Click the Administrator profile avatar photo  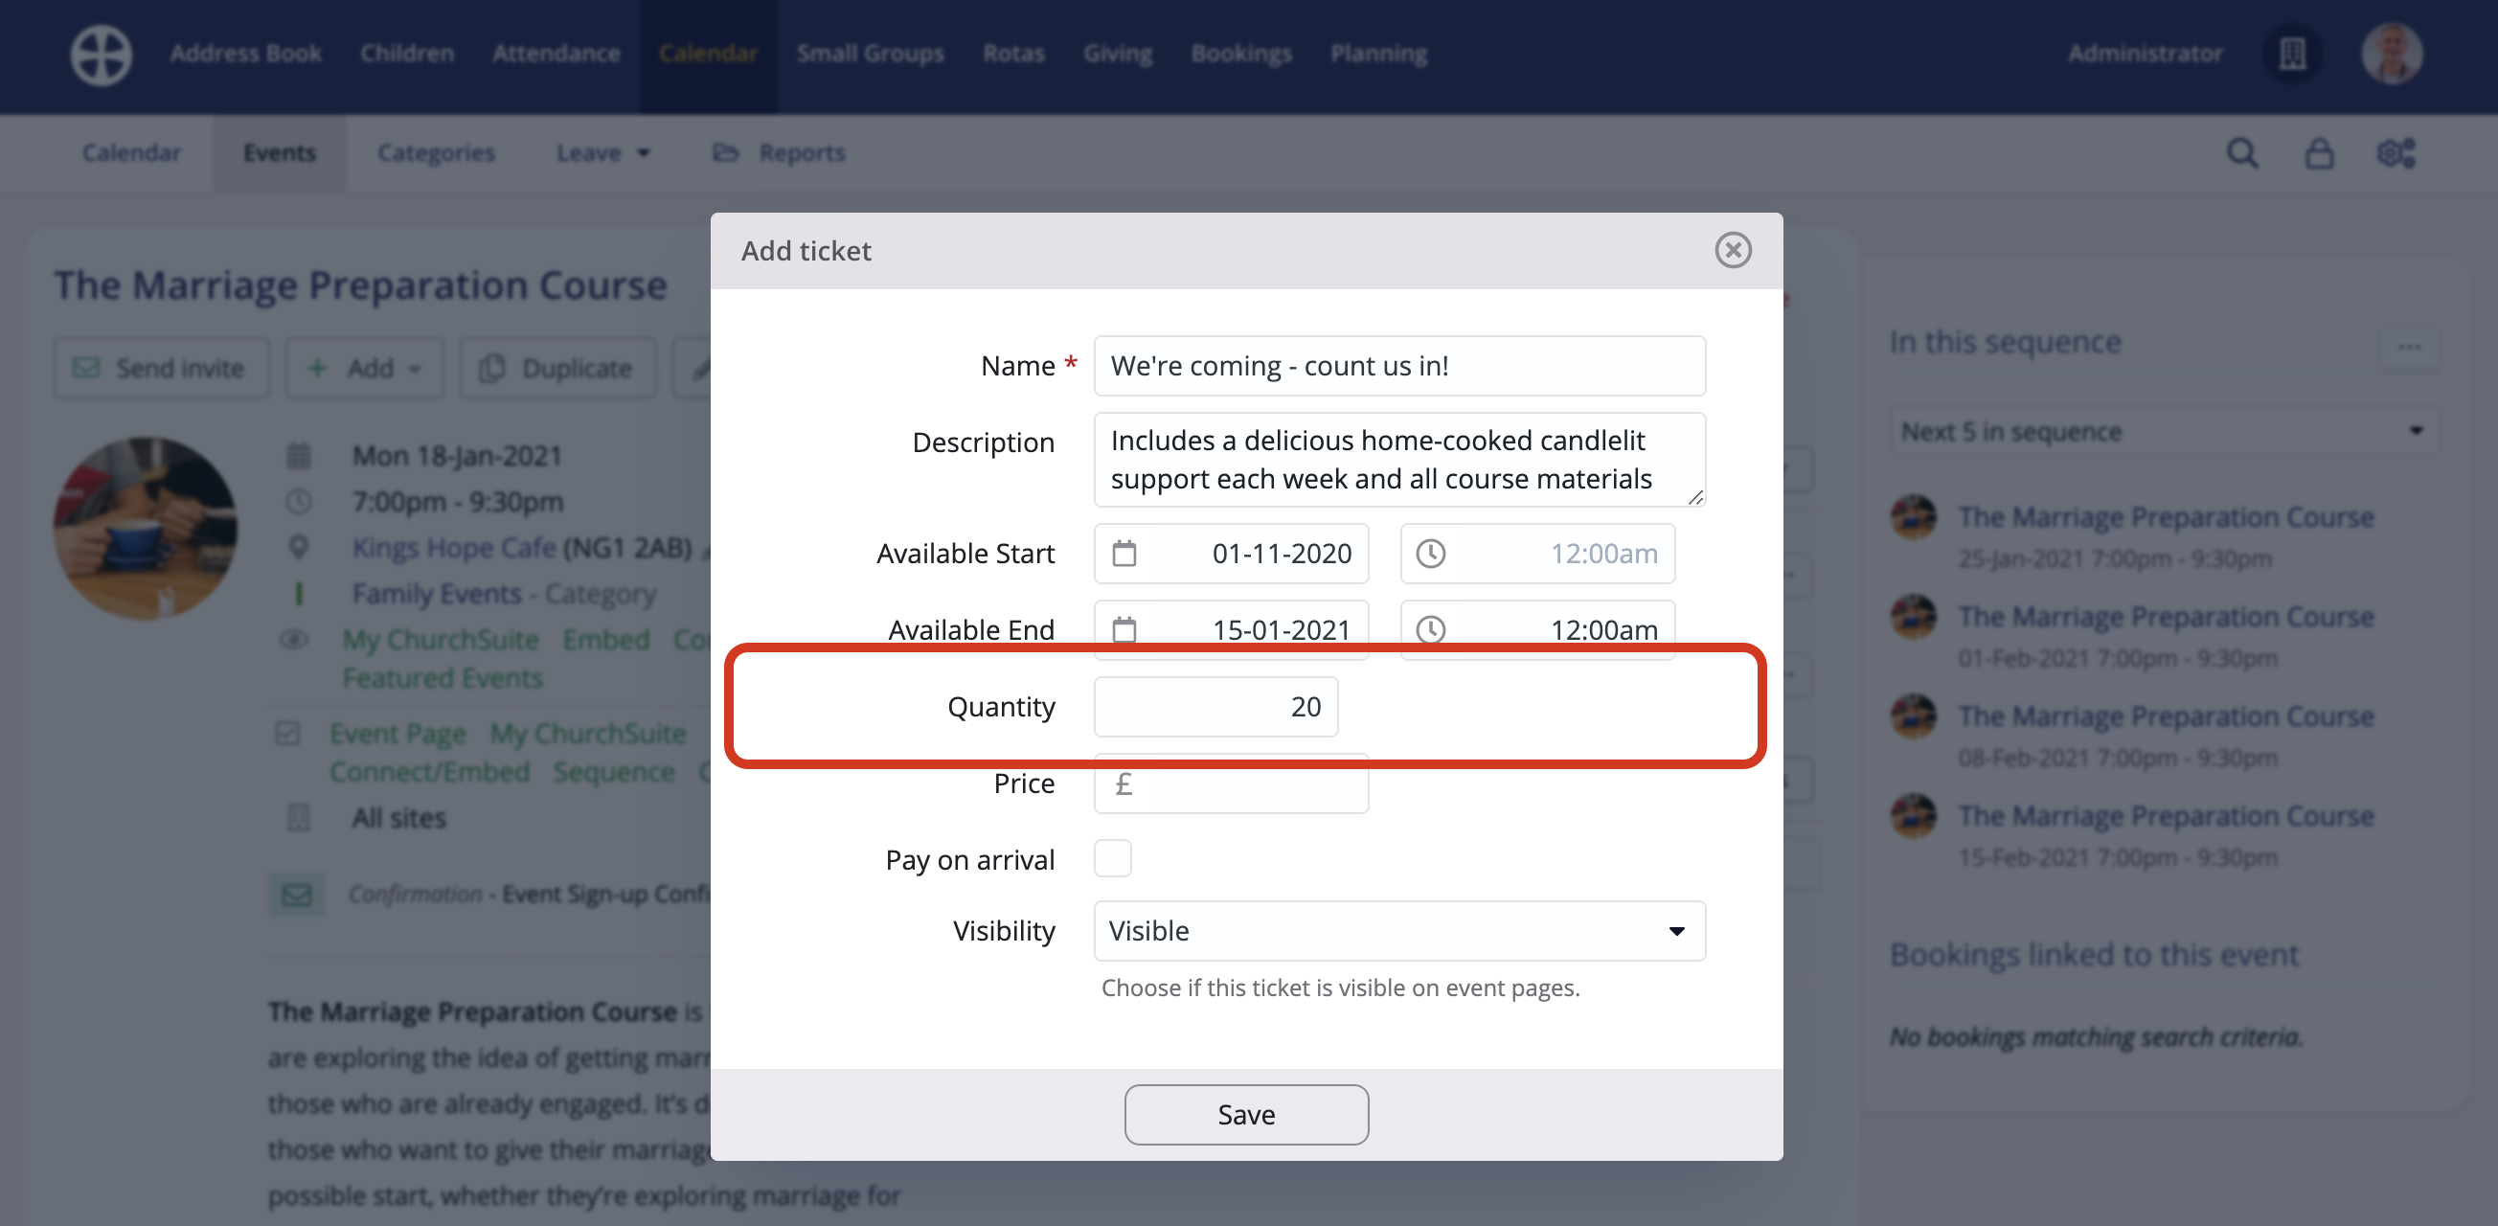[2393, 55]
